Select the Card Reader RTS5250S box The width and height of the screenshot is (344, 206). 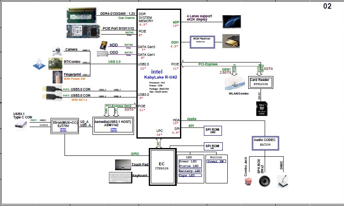pos(260,81)
